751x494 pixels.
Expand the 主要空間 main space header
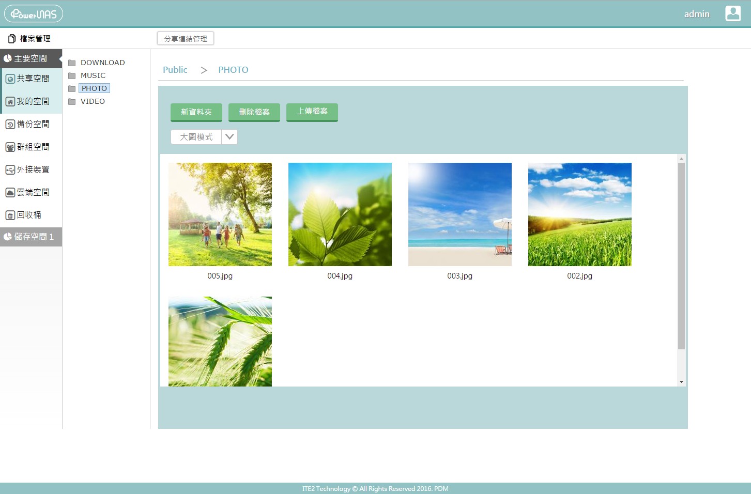coord(31,58)
